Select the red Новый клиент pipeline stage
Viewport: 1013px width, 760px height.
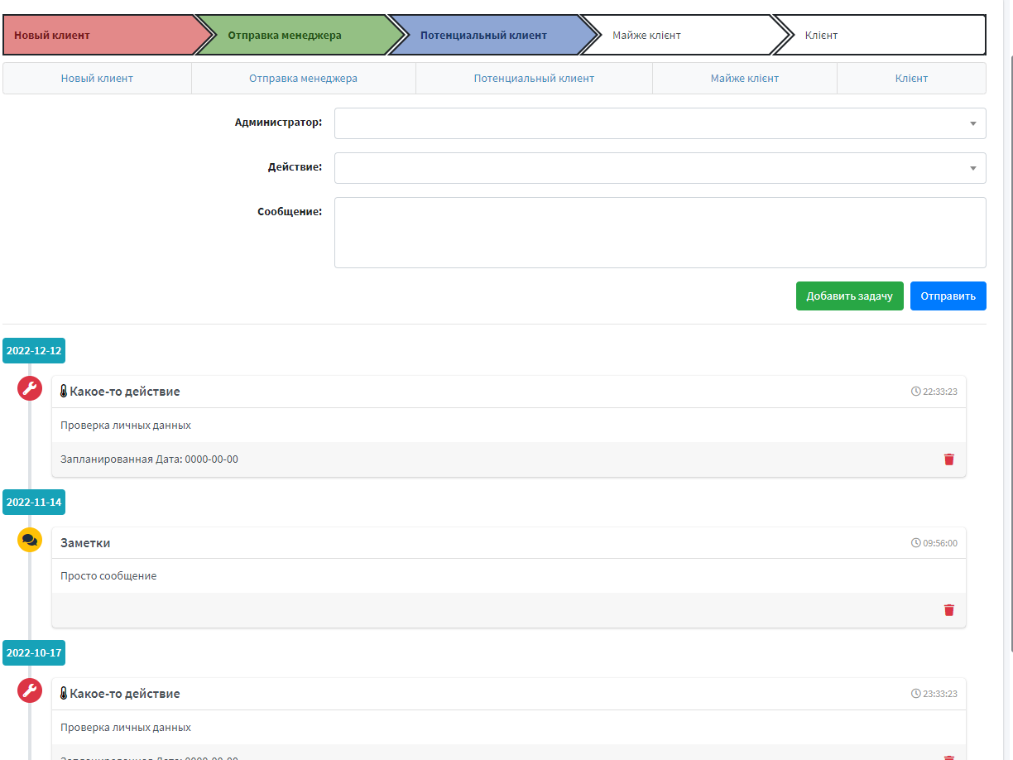pos(99,36)
